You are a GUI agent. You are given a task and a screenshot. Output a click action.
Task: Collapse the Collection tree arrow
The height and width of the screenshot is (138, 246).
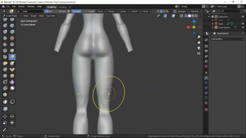click(x=209, y=16)
